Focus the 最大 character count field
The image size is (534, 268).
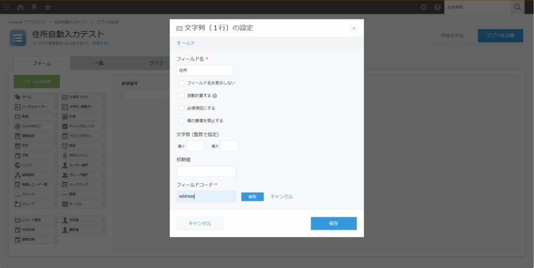(x=229, y=146)
